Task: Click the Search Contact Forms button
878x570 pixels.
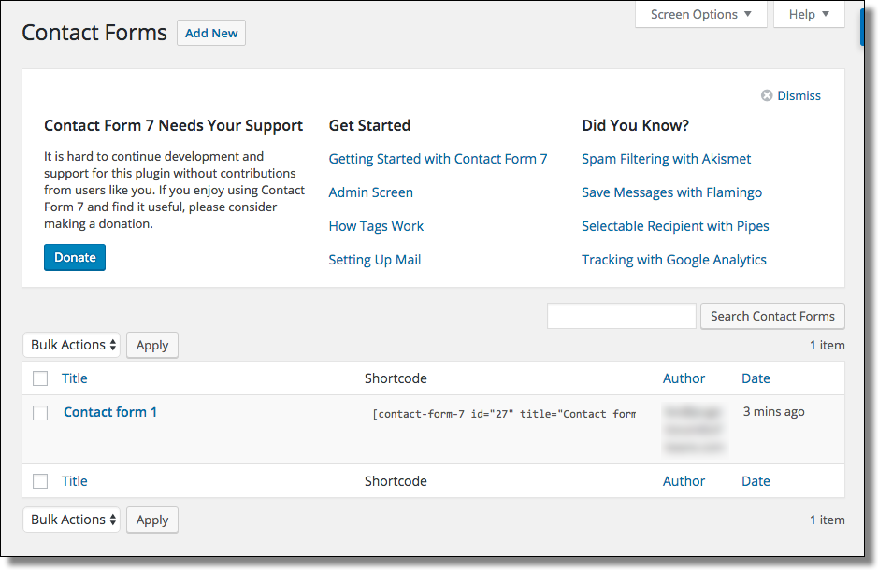Action: point(772,316)
